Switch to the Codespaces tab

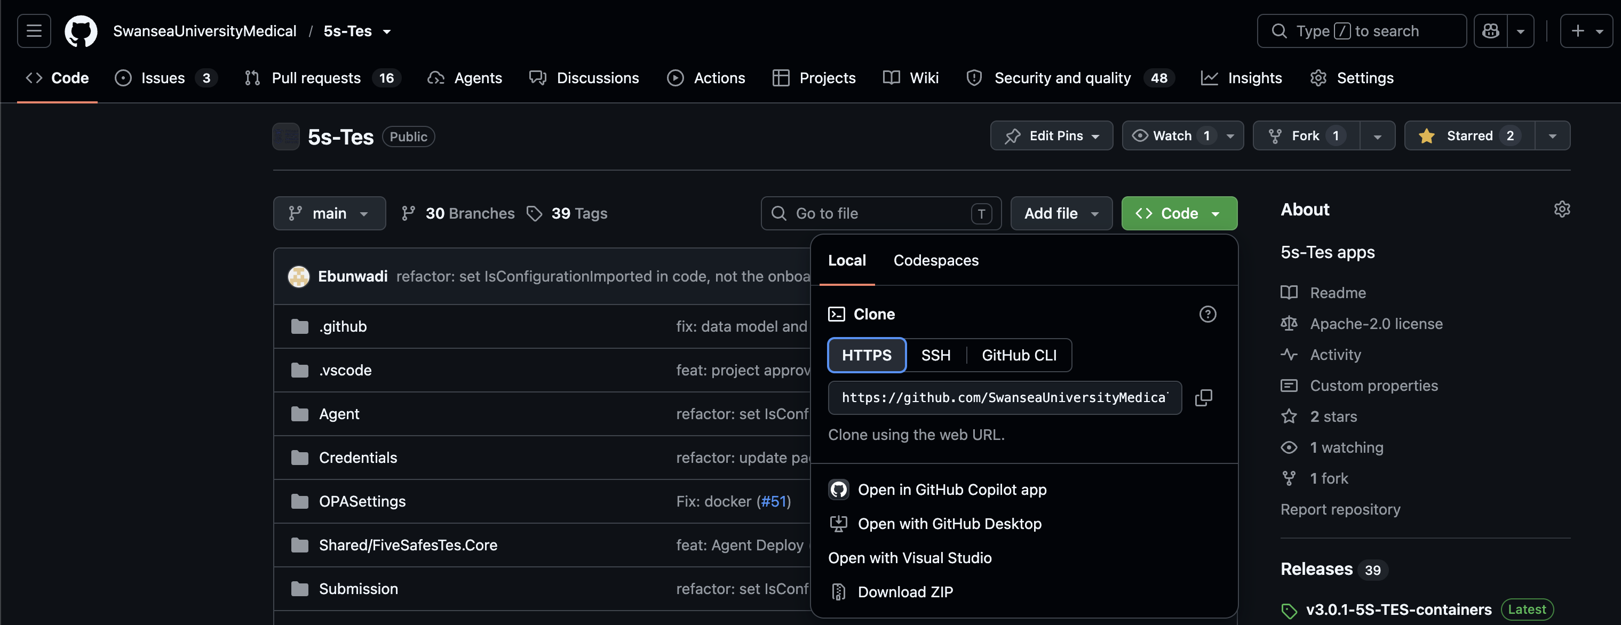point(936,261)
